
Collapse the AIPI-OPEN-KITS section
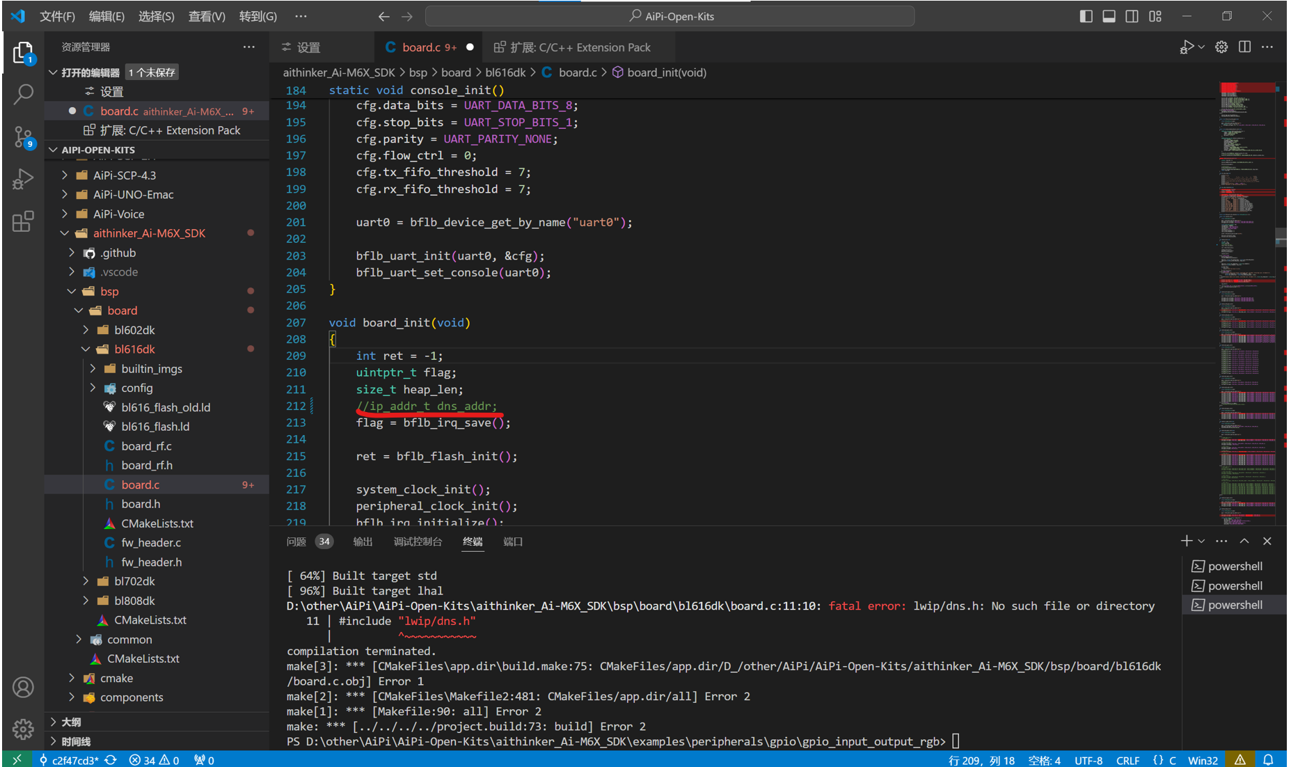(98, 150)
